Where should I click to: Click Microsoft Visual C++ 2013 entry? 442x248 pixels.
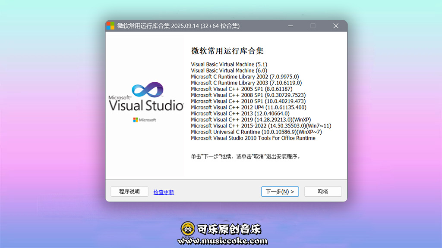click(x=240, y=114)
